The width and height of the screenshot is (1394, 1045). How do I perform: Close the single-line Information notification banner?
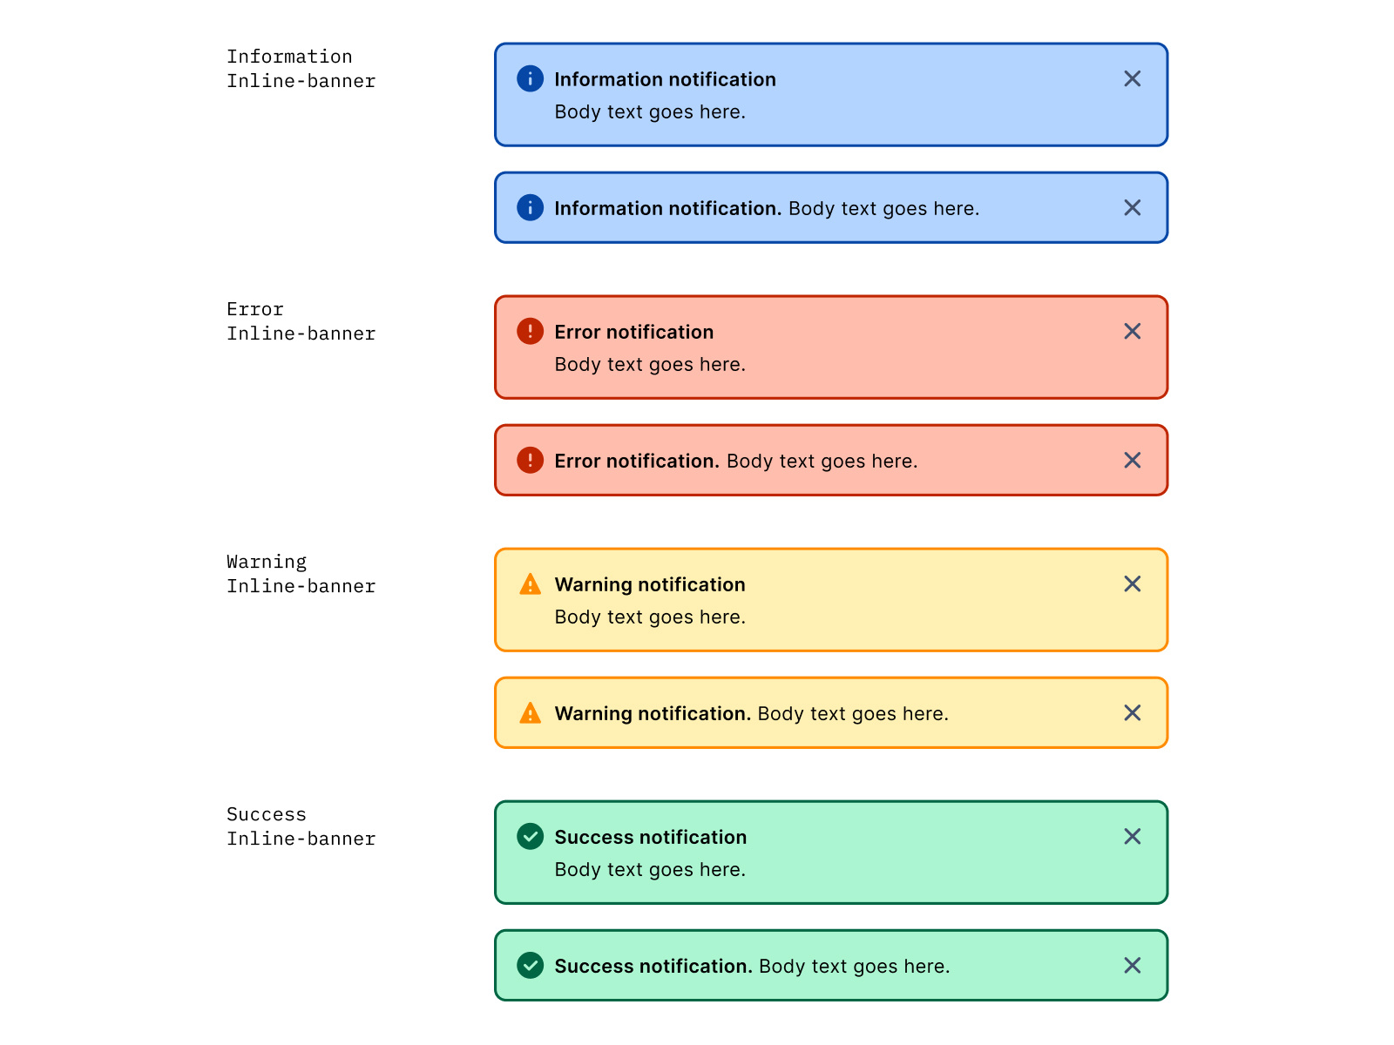click(x=1132, y=208)
